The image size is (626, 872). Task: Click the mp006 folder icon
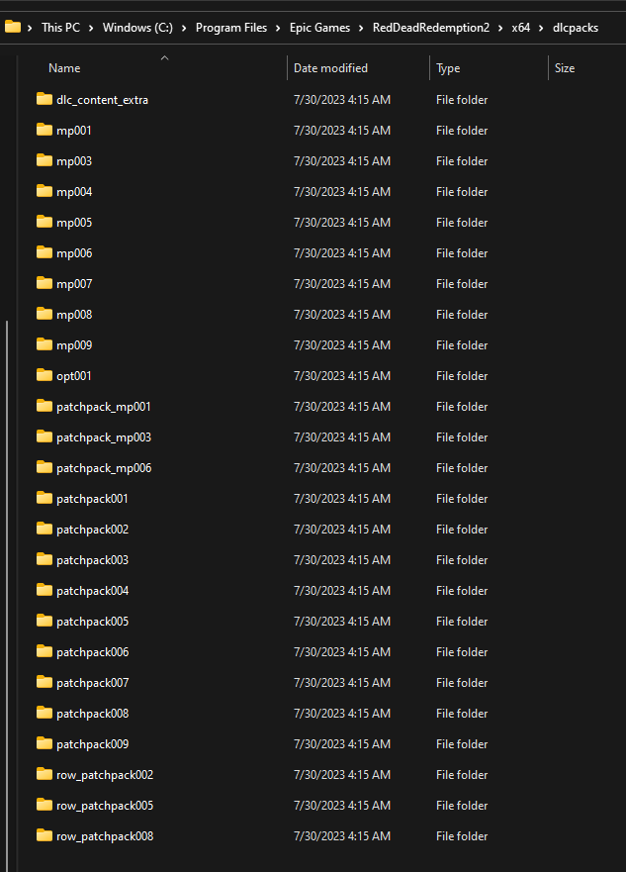pos(45,252)
